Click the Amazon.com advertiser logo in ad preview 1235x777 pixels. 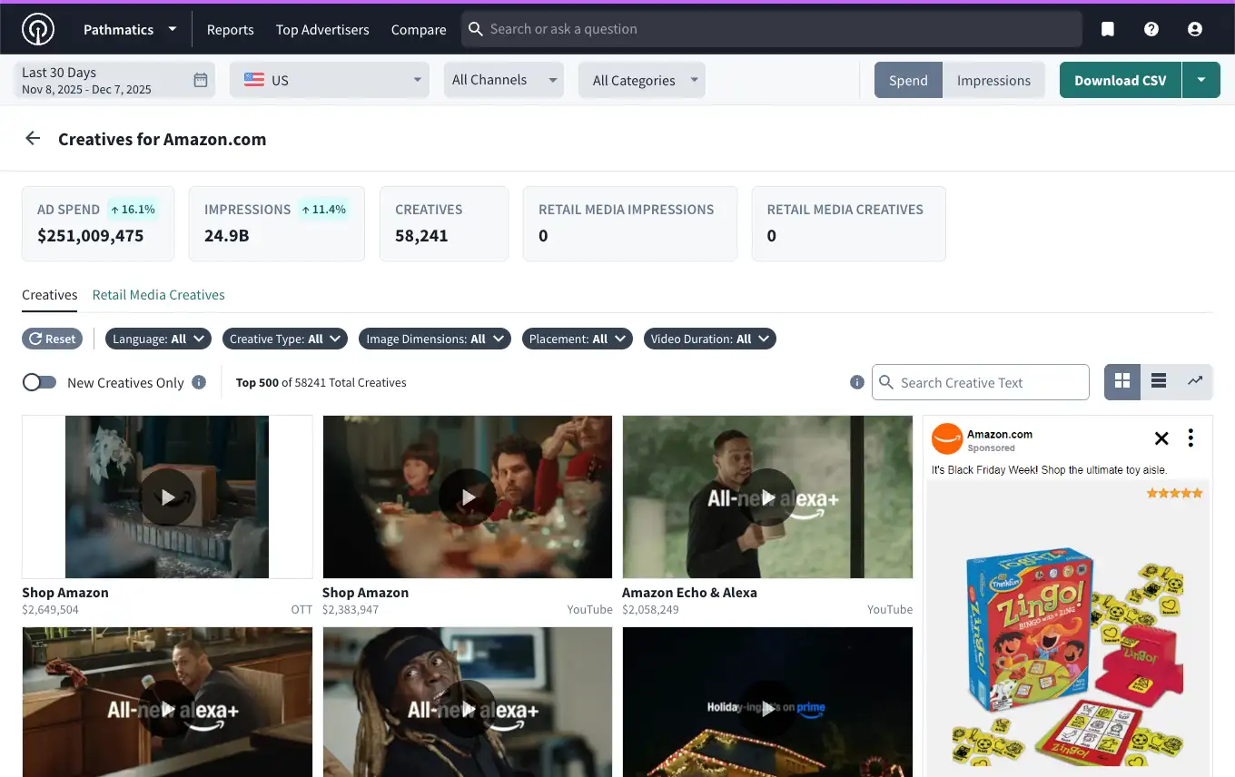pyautogui.click(x=947, y=438)
